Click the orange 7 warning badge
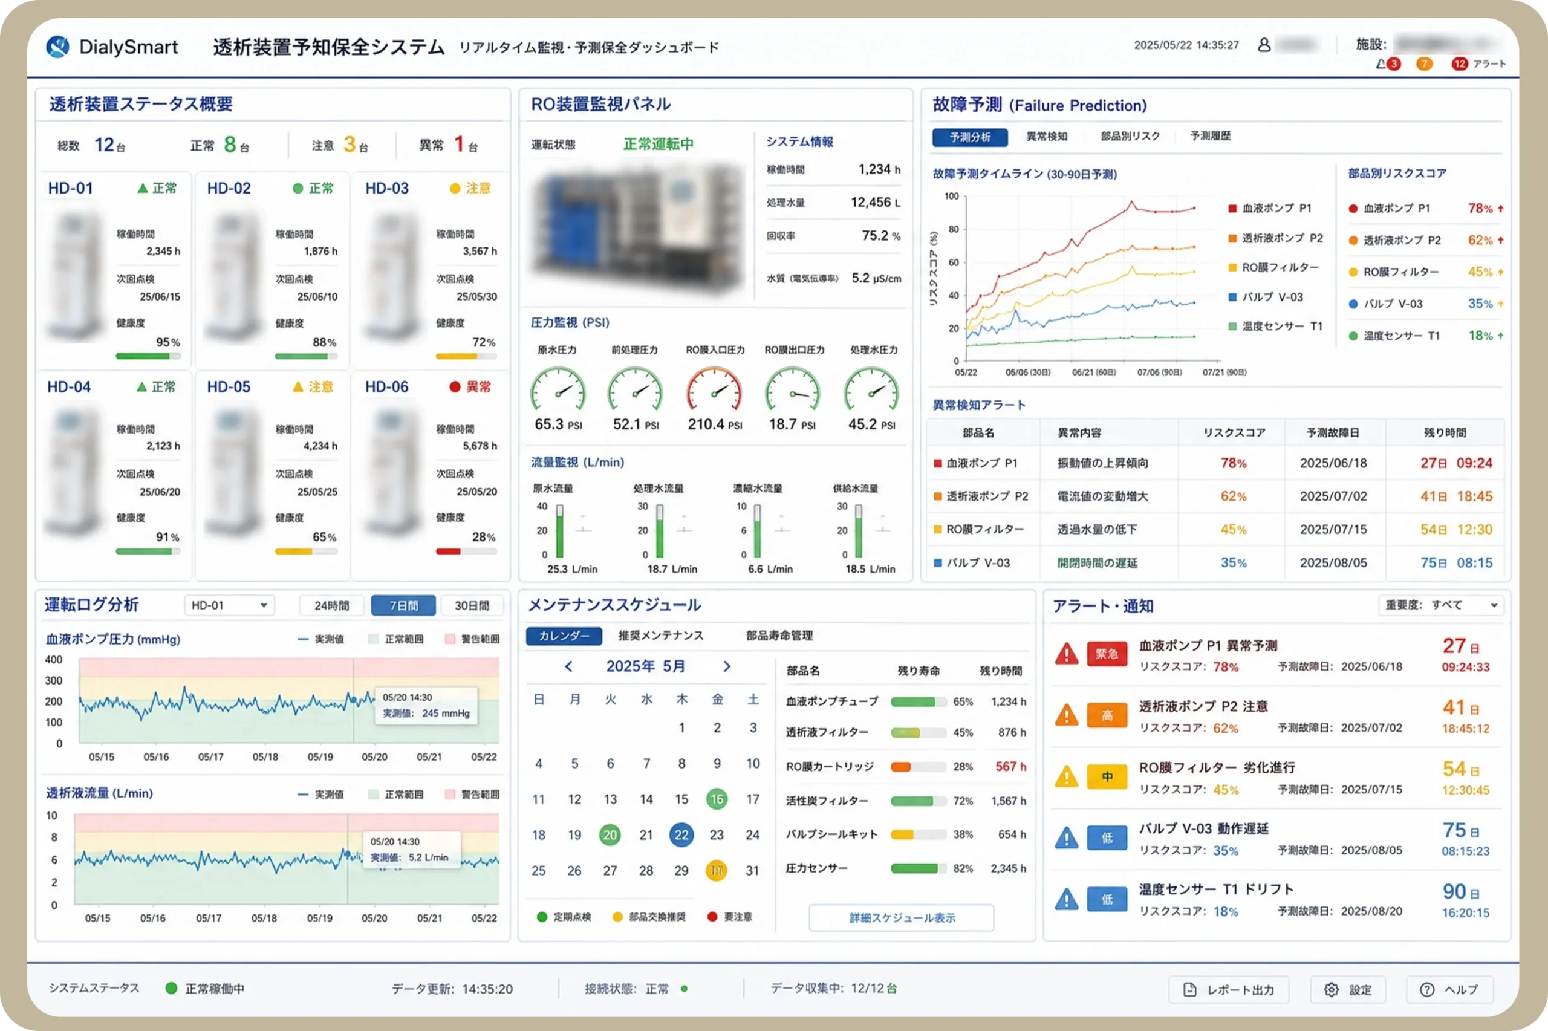Image resolution: width=1548 pixels, height=1031 pixels. pyautogui.click(x=1425, y=63)
